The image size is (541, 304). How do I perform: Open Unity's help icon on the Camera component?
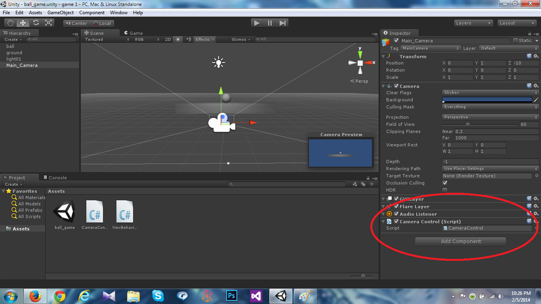pyautogui.click(x=529, y=86)
